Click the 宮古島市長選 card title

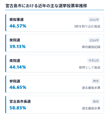pos(20,102)
